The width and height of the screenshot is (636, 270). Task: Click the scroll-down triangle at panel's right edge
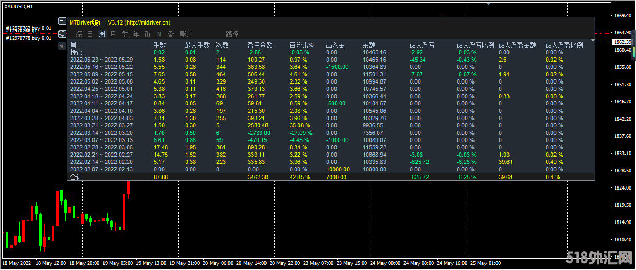[592, 40]
